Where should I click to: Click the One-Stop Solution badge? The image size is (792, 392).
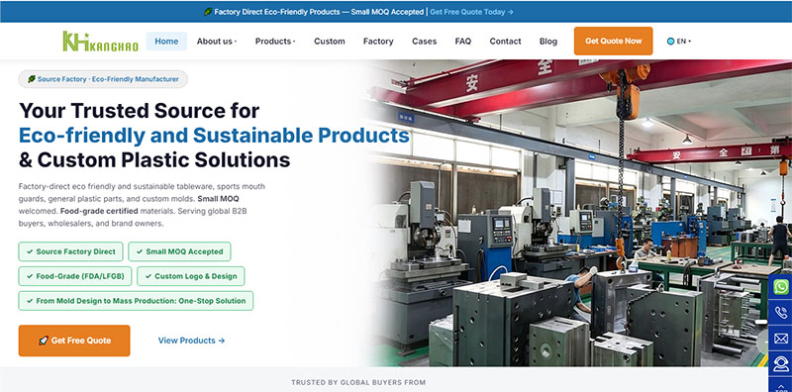pos(136,301)
